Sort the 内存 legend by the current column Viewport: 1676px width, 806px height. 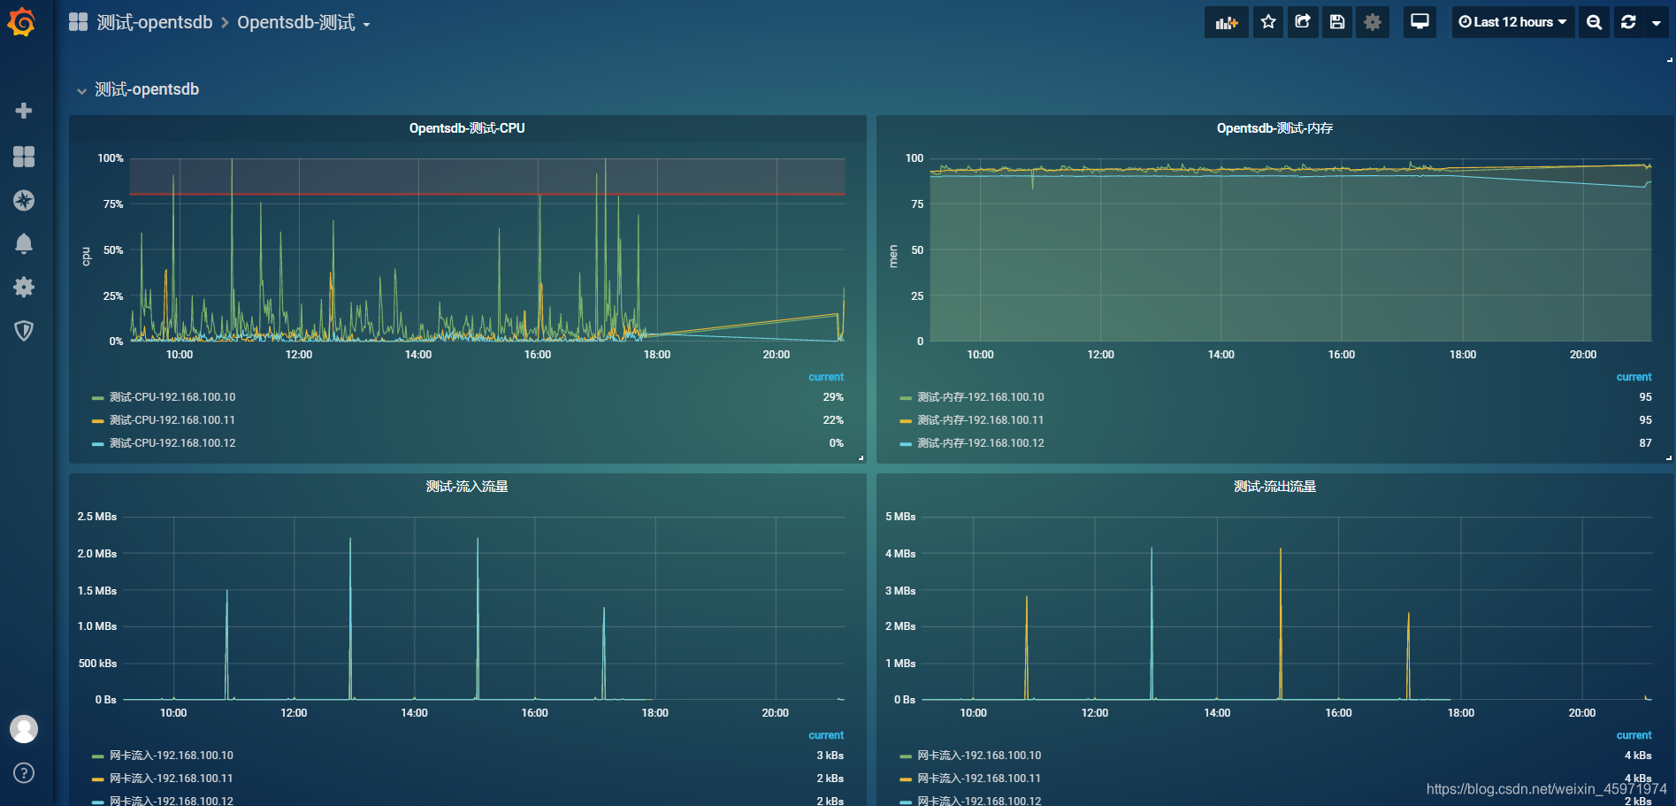click(1634, 377)
